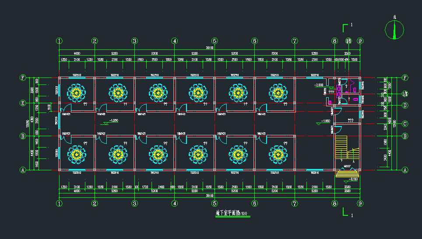This screenshot has height=239, width=422.
Task: Click the 4800 dimension text in the top row
Action: click(77, 53)
